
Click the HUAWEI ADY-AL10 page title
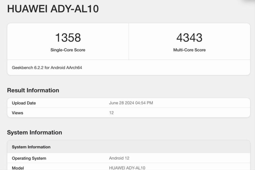53,9
